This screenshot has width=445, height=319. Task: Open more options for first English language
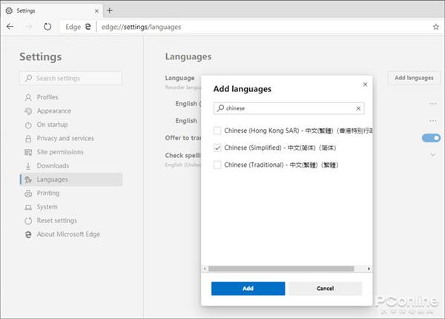433,104
